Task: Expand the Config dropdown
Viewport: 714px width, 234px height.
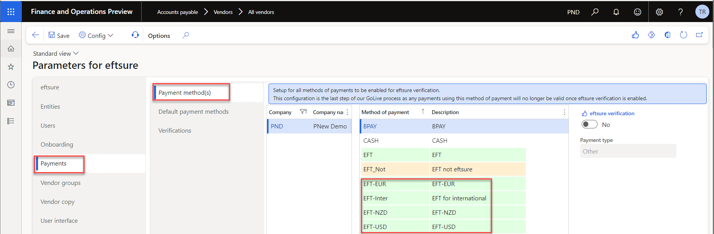Action: (96, 36)
